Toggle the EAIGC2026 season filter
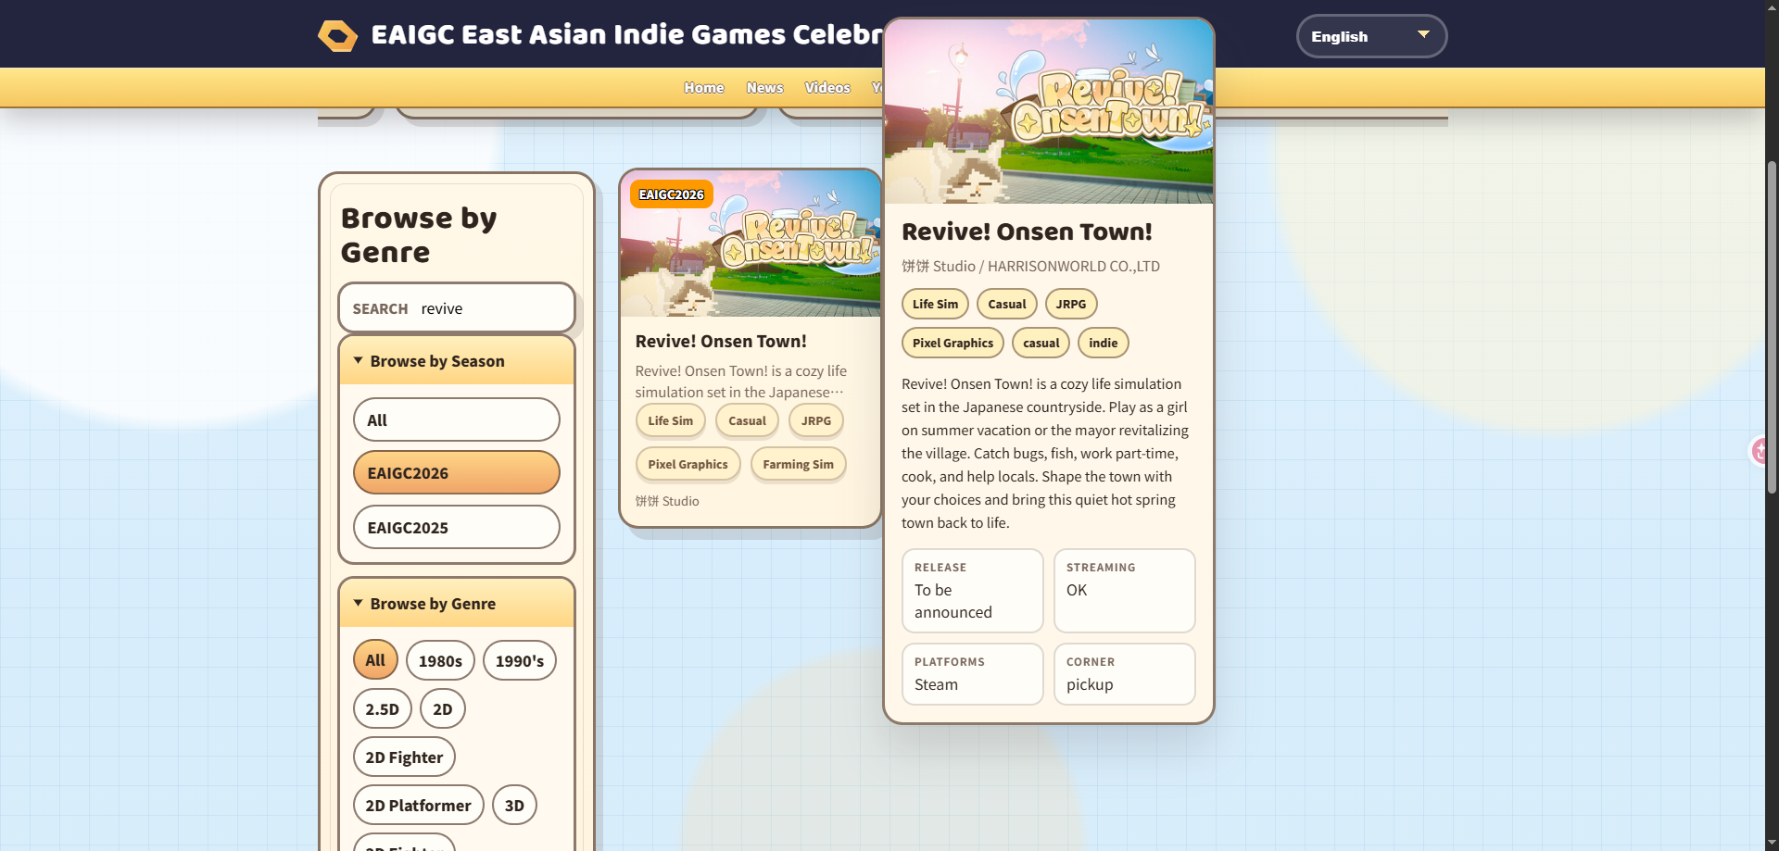Image resolution: width=1779 pixels, height=851 pixels. point(457,473)
